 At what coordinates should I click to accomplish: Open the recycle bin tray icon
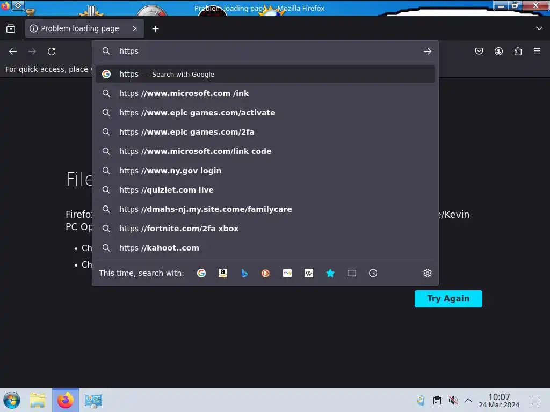coord(421,400)
